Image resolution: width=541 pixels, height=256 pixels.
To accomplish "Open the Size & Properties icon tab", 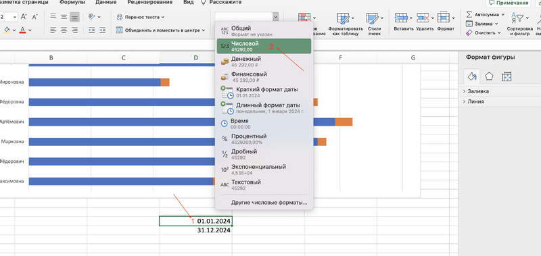I will click(507, 76).
